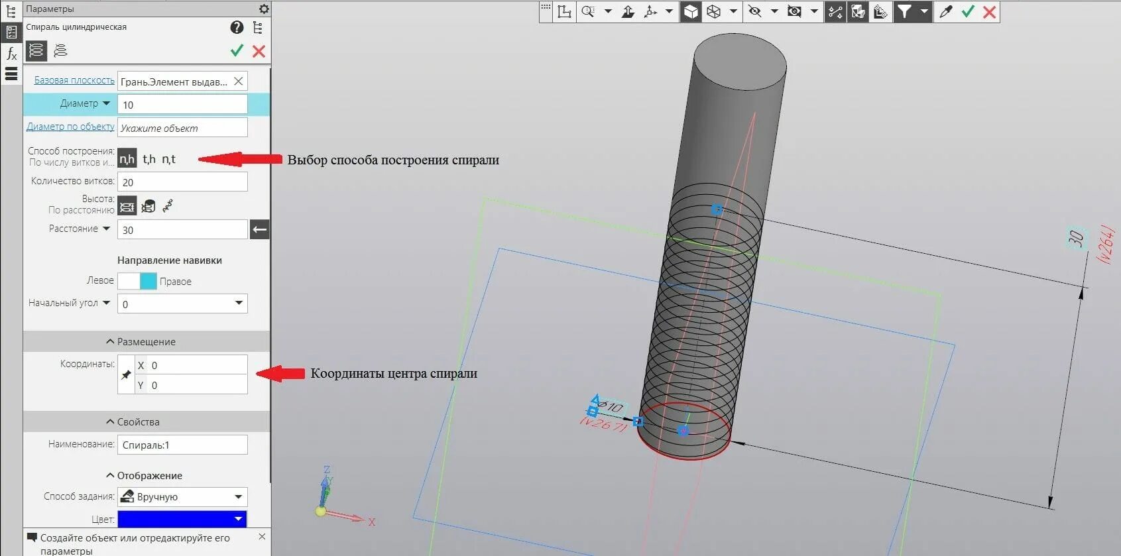Select the zoom window magnifier tool
1121x556 pixels.
click(588, 11)
